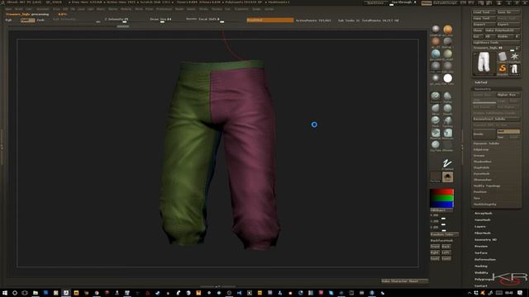This screenshot has width=529, height=297.
Task: Click the taskbar search circle icon
Action: coord(15,293)
